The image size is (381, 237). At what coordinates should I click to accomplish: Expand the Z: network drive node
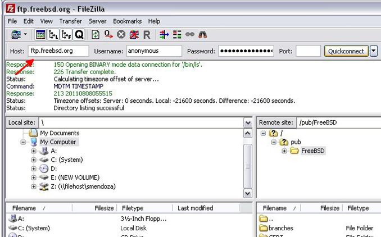34,186
